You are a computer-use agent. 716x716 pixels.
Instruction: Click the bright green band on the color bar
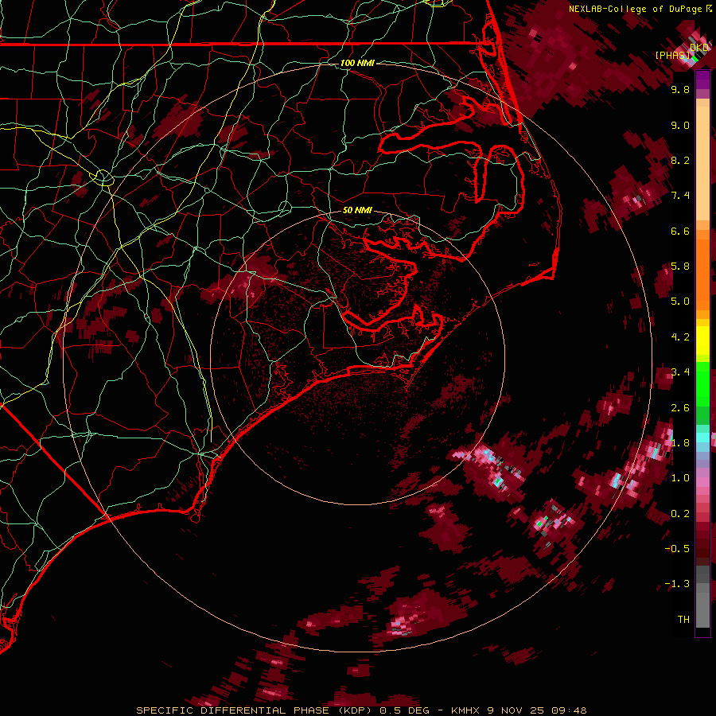702,383
